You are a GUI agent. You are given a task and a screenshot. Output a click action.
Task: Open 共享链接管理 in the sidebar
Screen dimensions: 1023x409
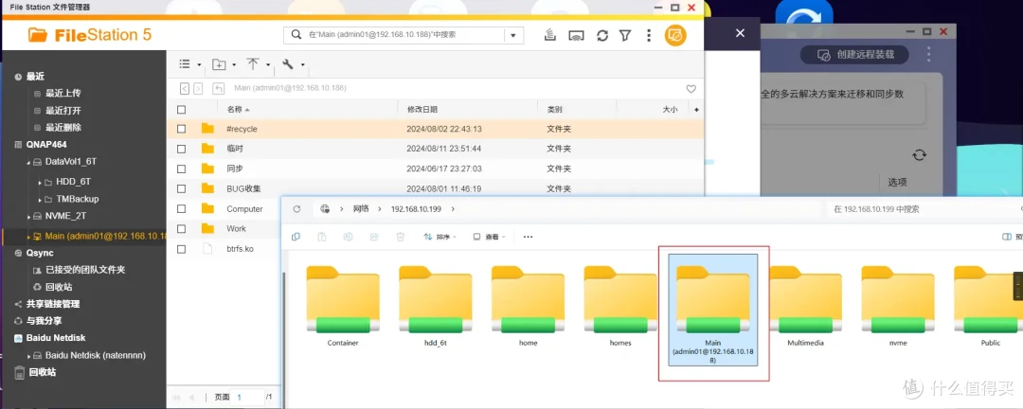(x=53, y=304)
